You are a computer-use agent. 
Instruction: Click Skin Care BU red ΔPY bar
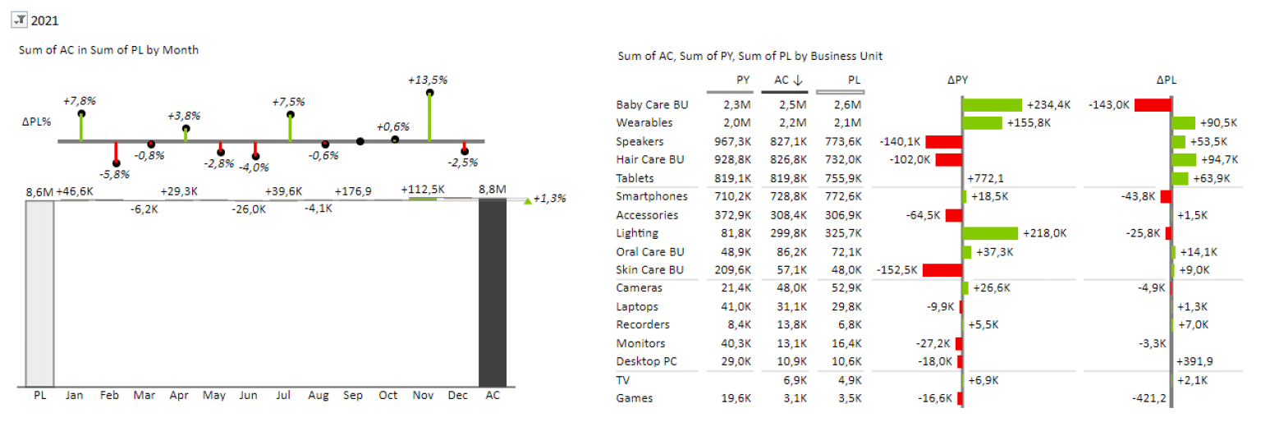point(942,270)
